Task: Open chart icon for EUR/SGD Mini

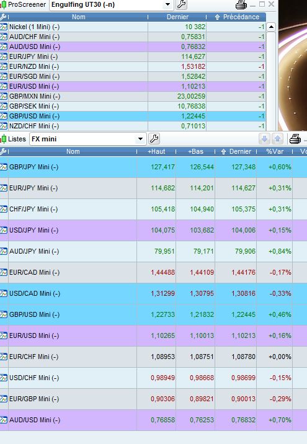Action: coord(4,76)
